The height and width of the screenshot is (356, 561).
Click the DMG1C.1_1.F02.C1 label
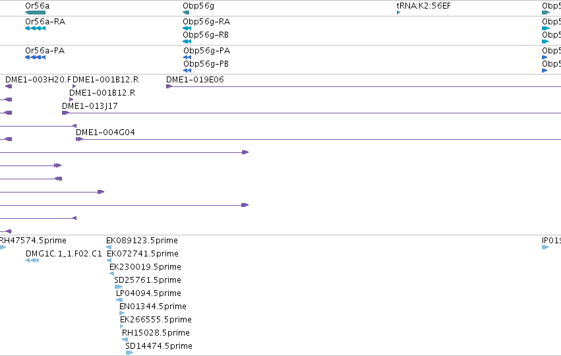pos(64,254)
